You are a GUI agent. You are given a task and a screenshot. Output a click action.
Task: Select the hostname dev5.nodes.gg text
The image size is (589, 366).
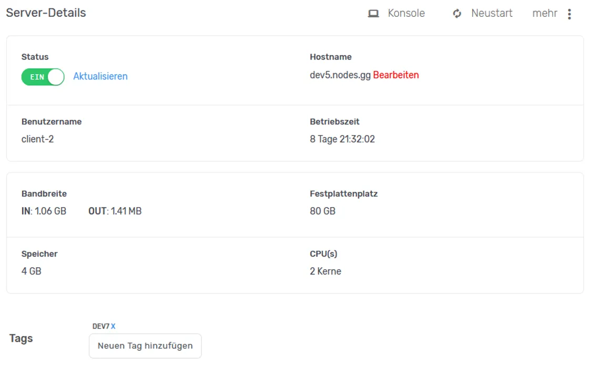340,75
